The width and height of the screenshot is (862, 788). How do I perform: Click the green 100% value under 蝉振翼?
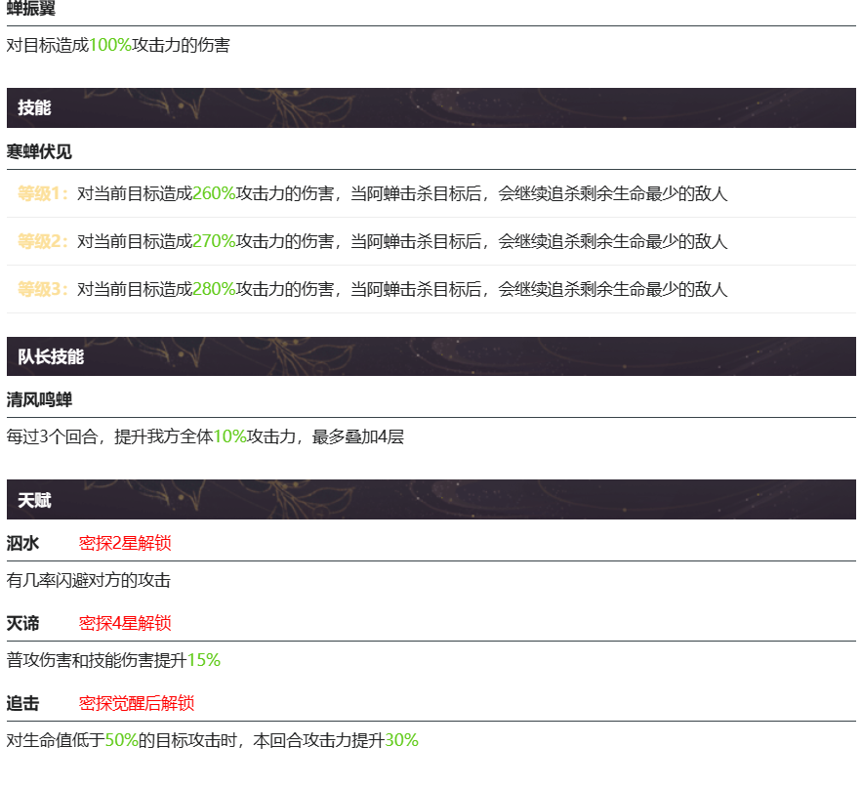tap(110, 45)
